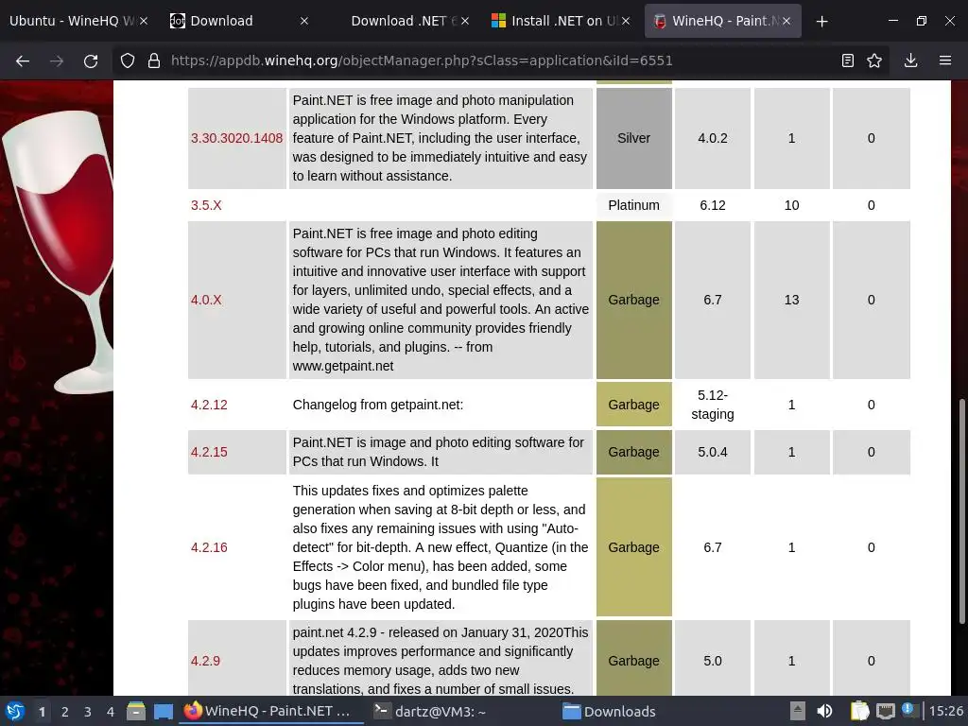
Task: Switch to workspace 3
Action: (x=88, y=712)
